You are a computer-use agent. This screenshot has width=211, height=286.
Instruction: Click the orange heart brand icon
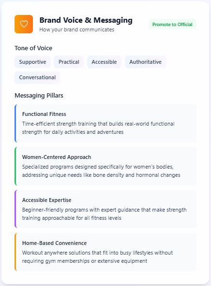[24, 24]
